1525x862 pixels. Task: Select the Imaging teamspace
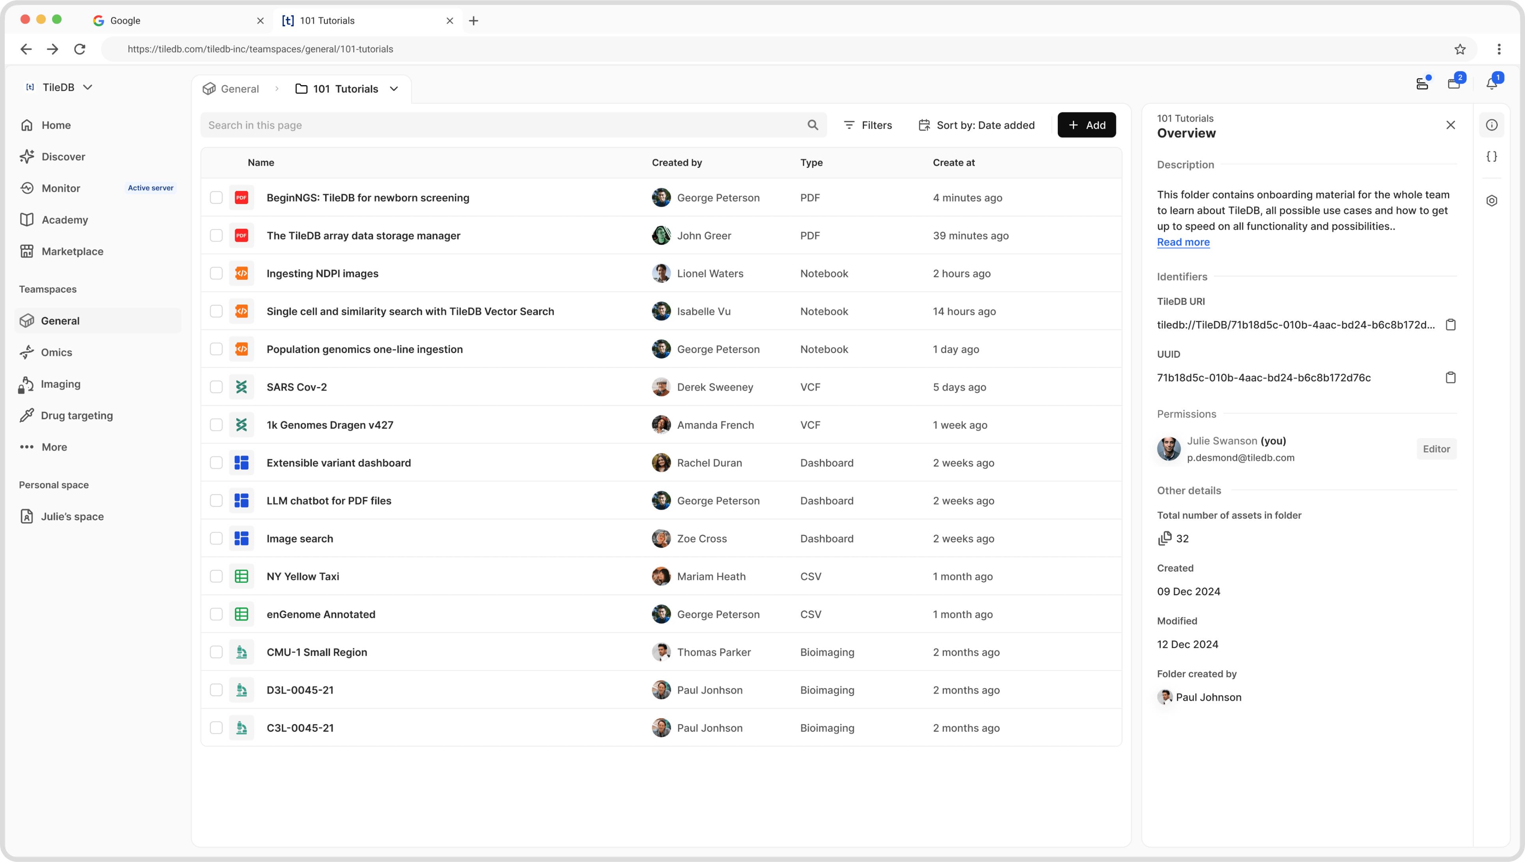(x=49, y=383)
